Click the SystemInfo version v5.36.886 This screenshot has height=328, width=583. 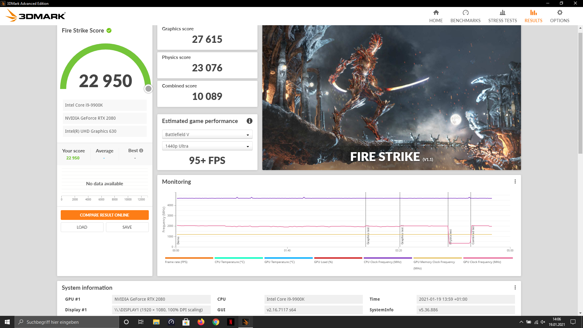465,310
